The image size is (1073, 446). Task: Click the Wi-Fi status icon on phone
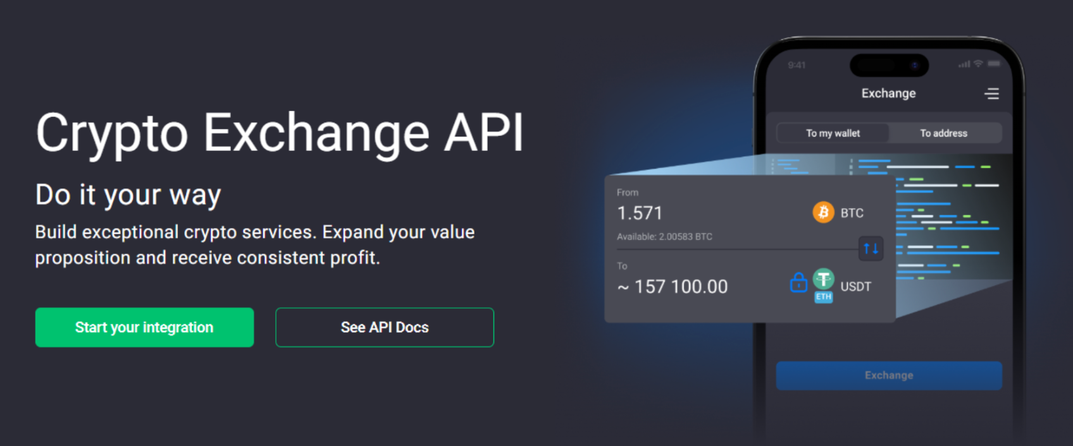(x=978, y=64)
